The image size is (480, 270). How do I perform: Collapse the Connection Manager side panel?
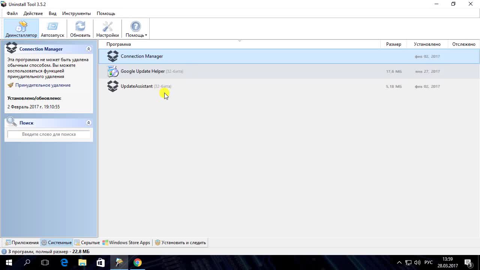[x=88, y=49]
